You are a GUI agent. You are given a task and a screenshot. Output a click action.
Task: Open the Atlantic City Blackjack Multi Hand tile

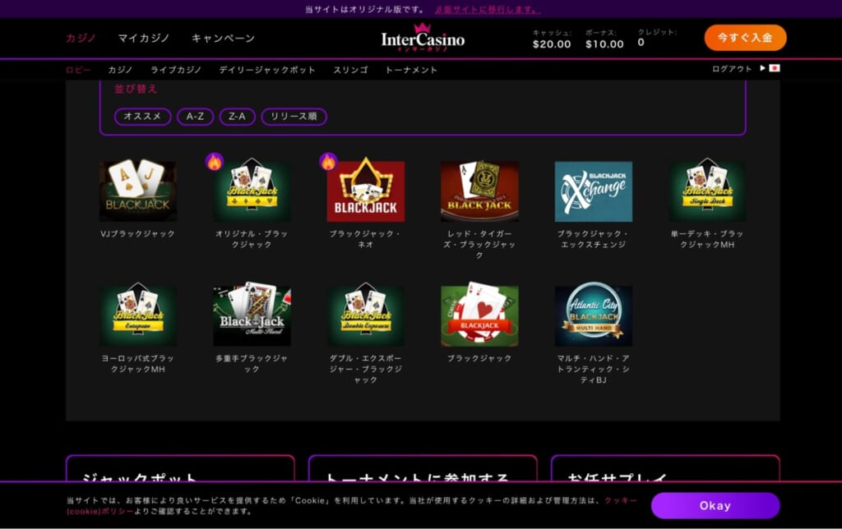[594, 315]
